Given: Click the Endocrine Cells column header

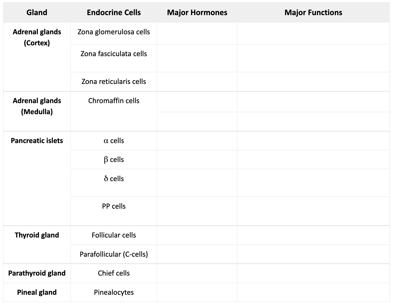Looking at the screenshot, I should [114, 12].
